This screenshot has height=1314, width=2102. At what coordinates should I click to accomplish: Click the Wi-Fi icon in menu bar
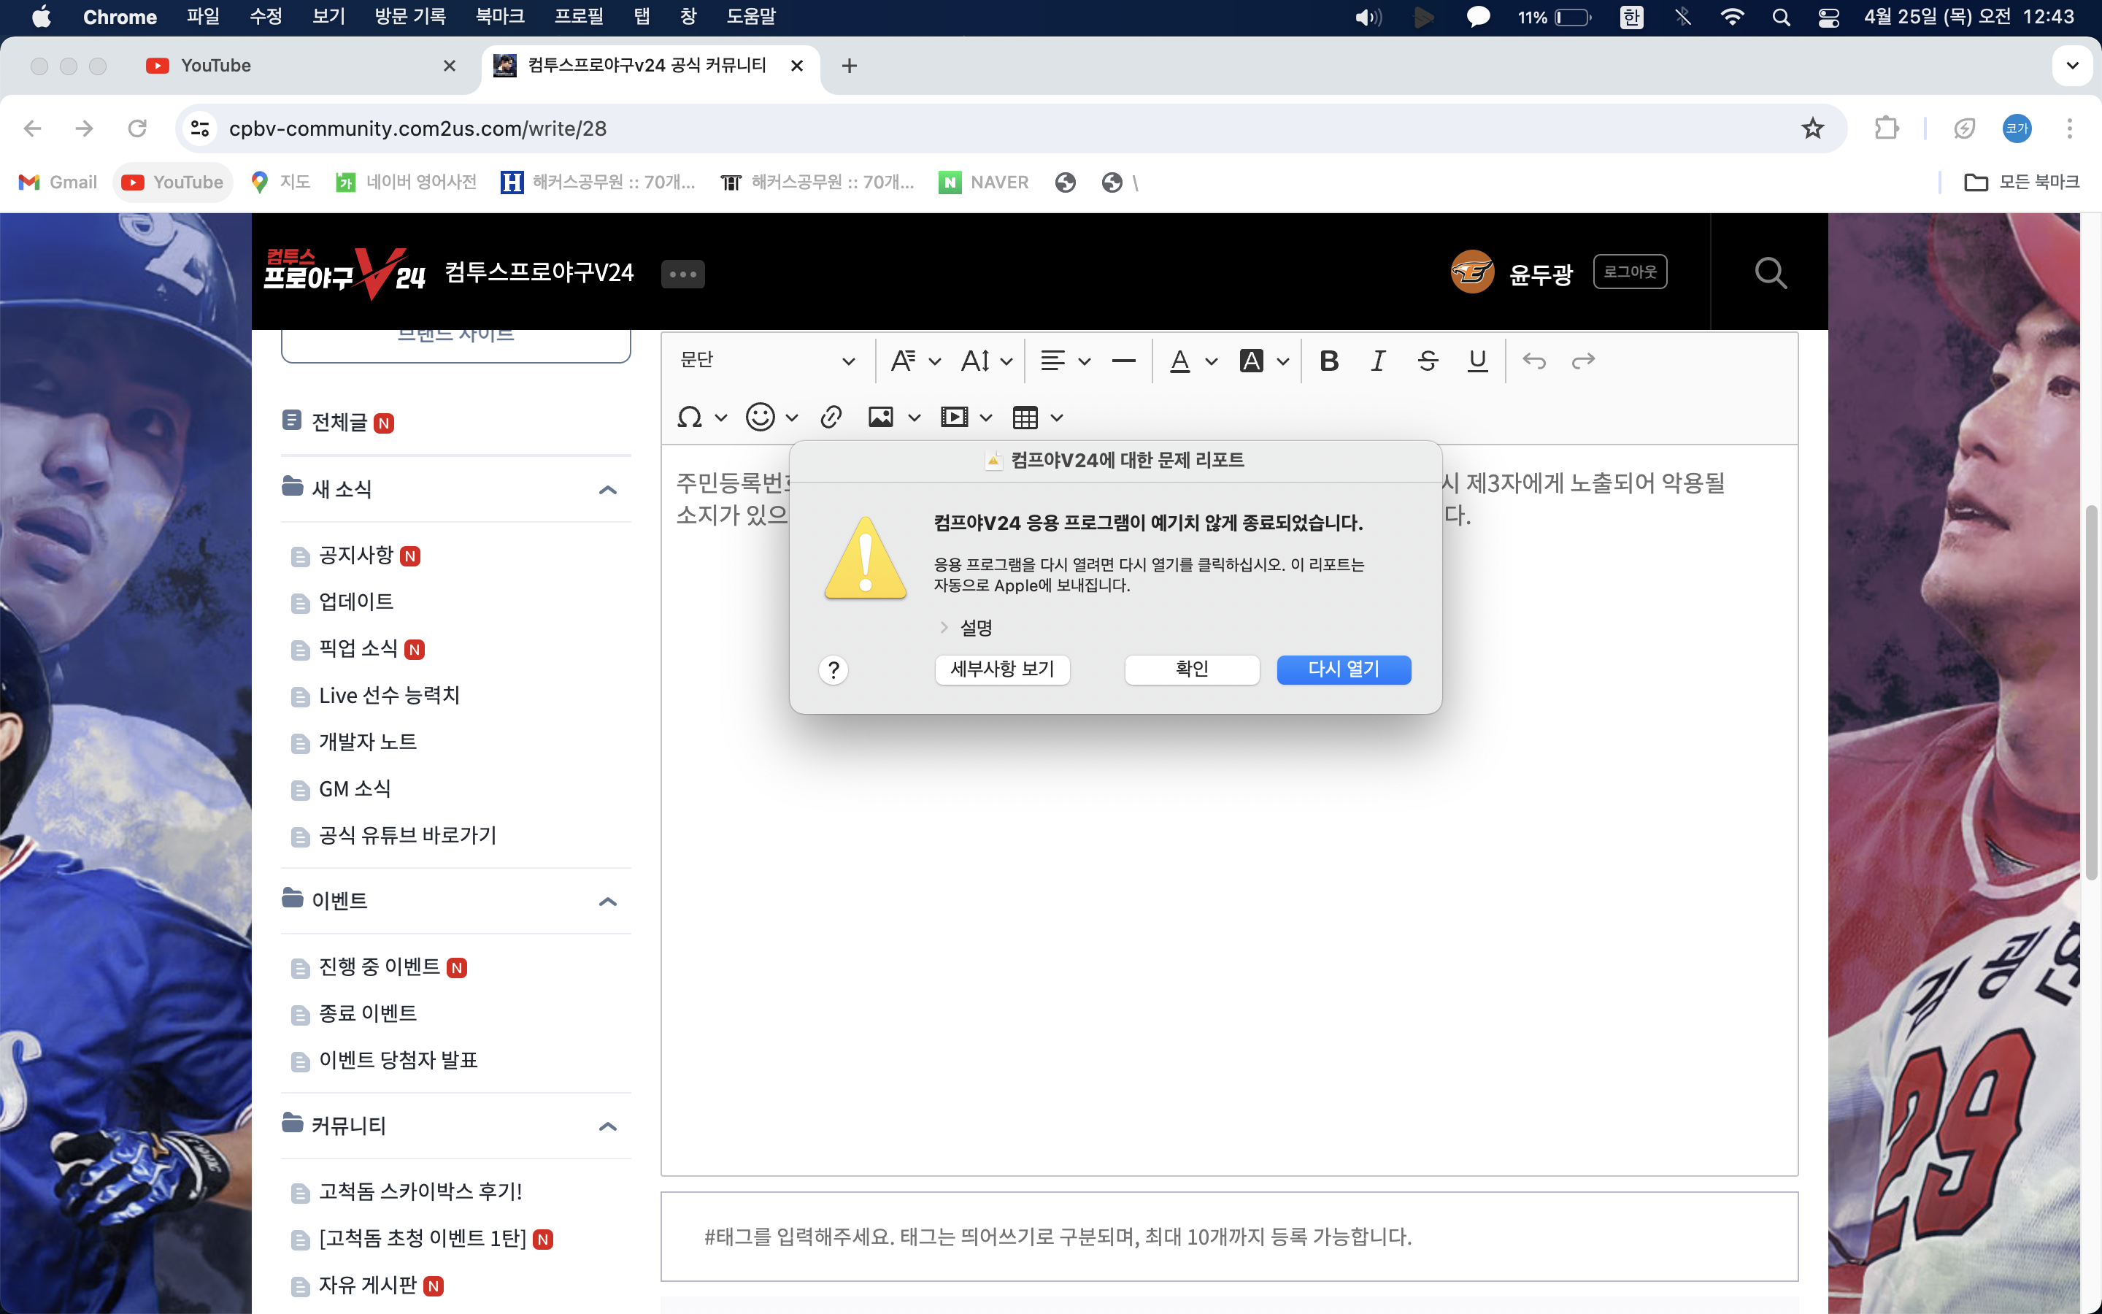pyautogui.click(x=1732, y=17)
